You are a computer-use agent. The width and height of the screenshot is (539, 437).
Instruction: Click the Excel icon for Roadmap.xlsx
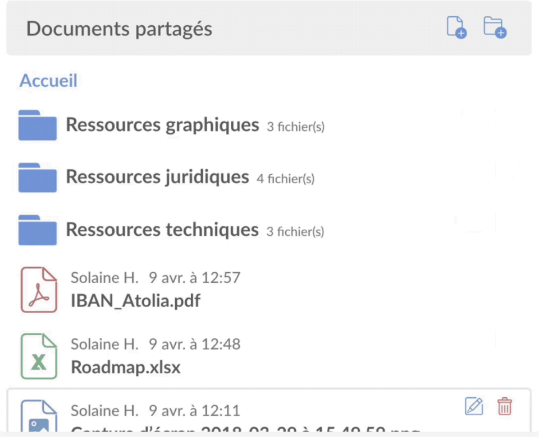click(x=39, y=356)
